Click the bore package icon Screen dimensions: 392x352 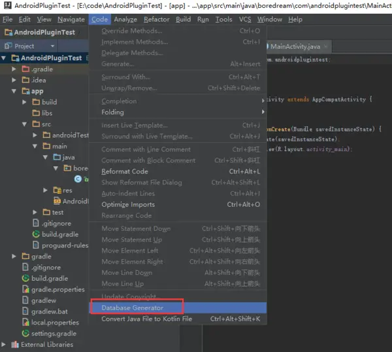tap(67, 168)
